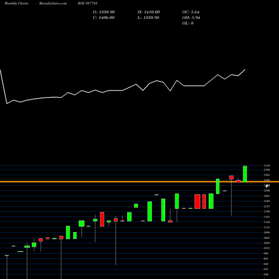Viewport: 279px width, 279px height.
Task: Click the 1065 price axis label
Action: (267, 238)
